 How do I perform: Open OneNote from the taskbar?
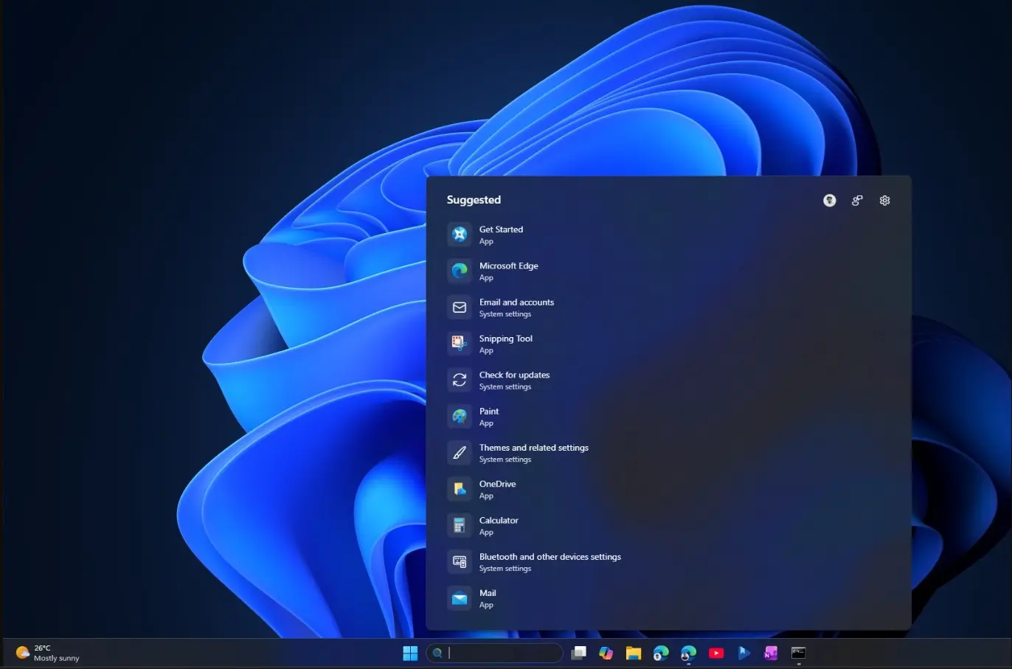tap(771, 653)
